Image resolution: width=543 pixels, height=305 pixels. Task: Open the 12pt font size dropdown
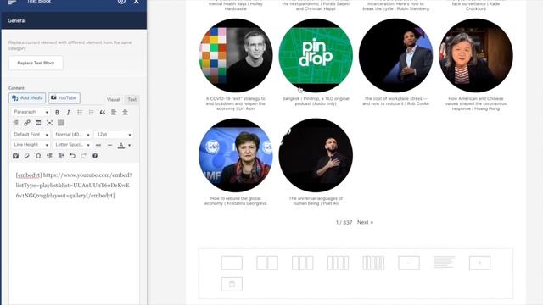[x=114, y=134]
